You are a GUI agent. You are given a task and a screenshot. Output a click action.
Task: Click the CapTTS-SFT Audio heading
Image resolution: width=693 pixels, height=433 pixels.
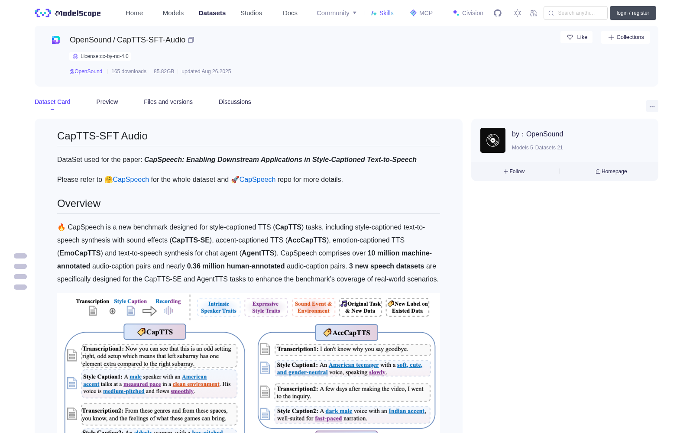102,136
